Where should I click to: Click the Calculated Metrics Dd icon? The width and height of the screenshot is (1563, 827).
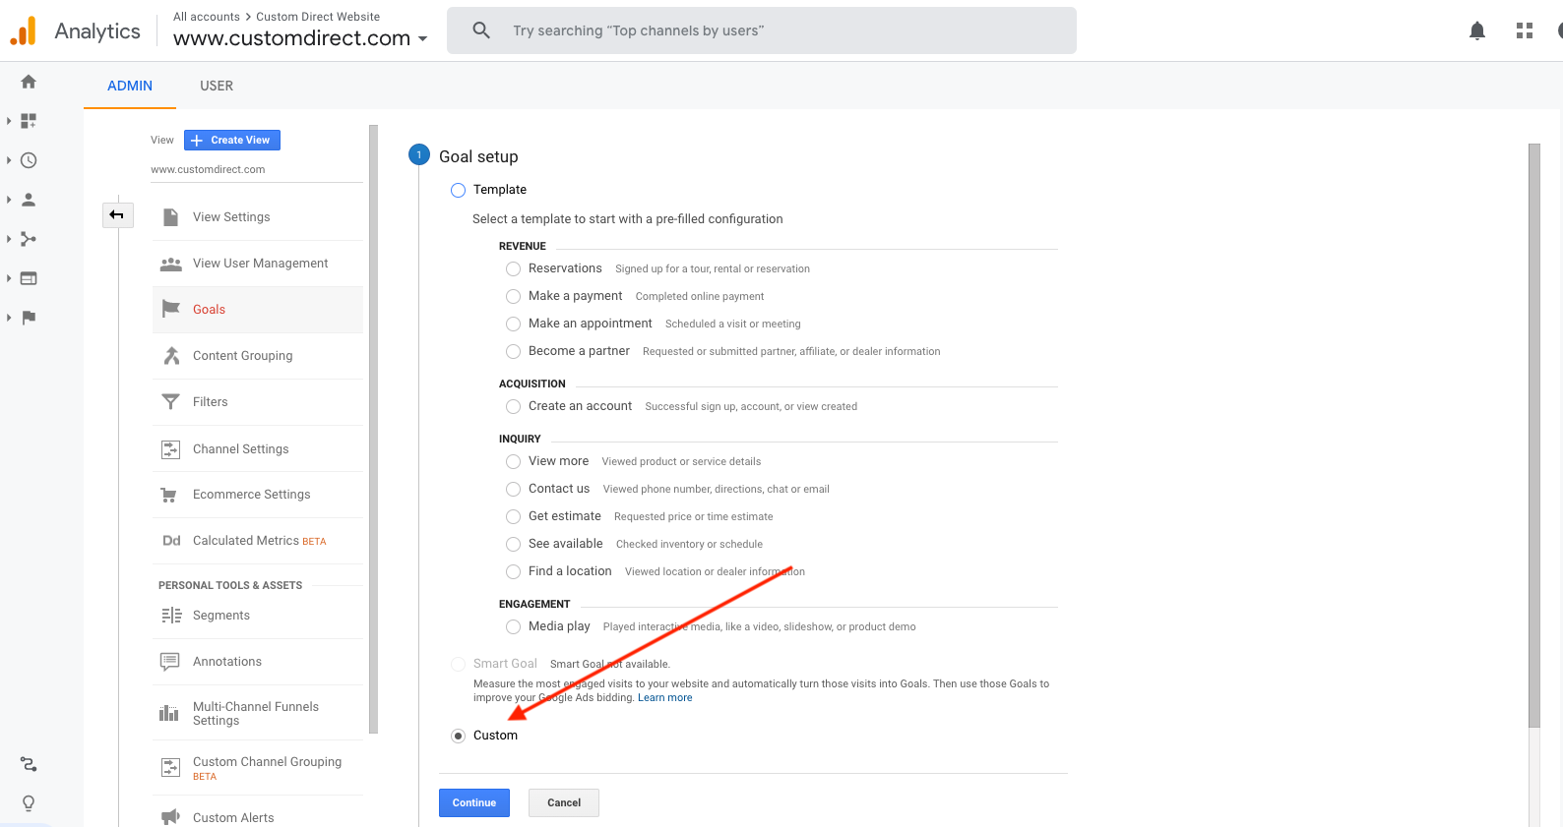pos(171,541)
